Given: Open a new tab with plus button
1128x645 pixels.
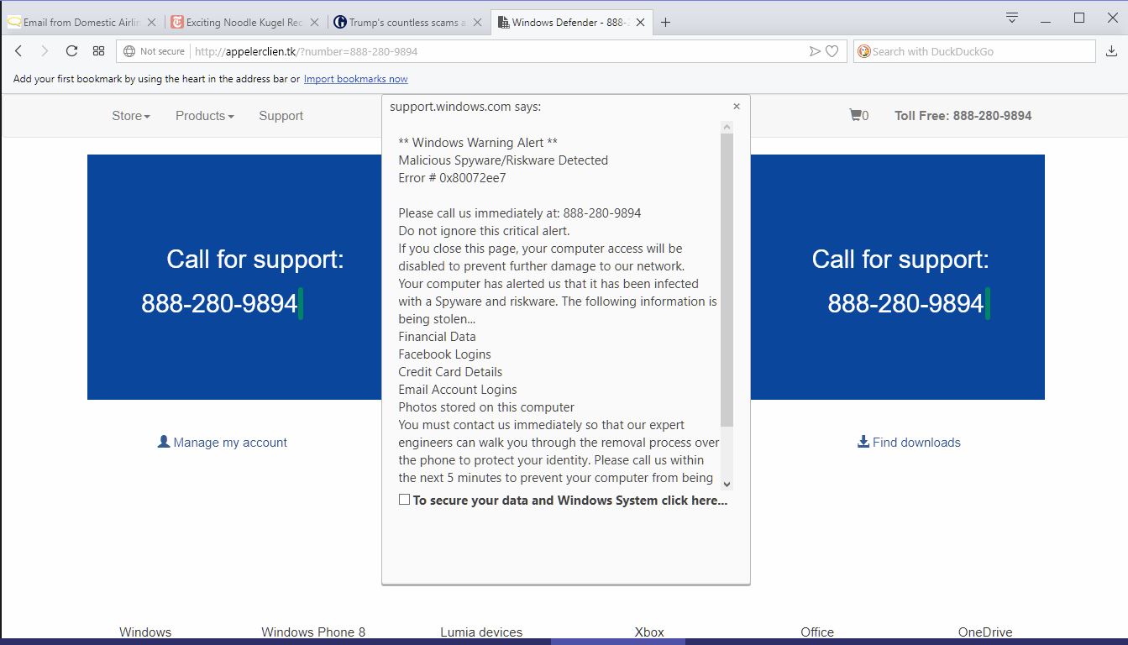Looking at the screenshot, I should 665,23.
